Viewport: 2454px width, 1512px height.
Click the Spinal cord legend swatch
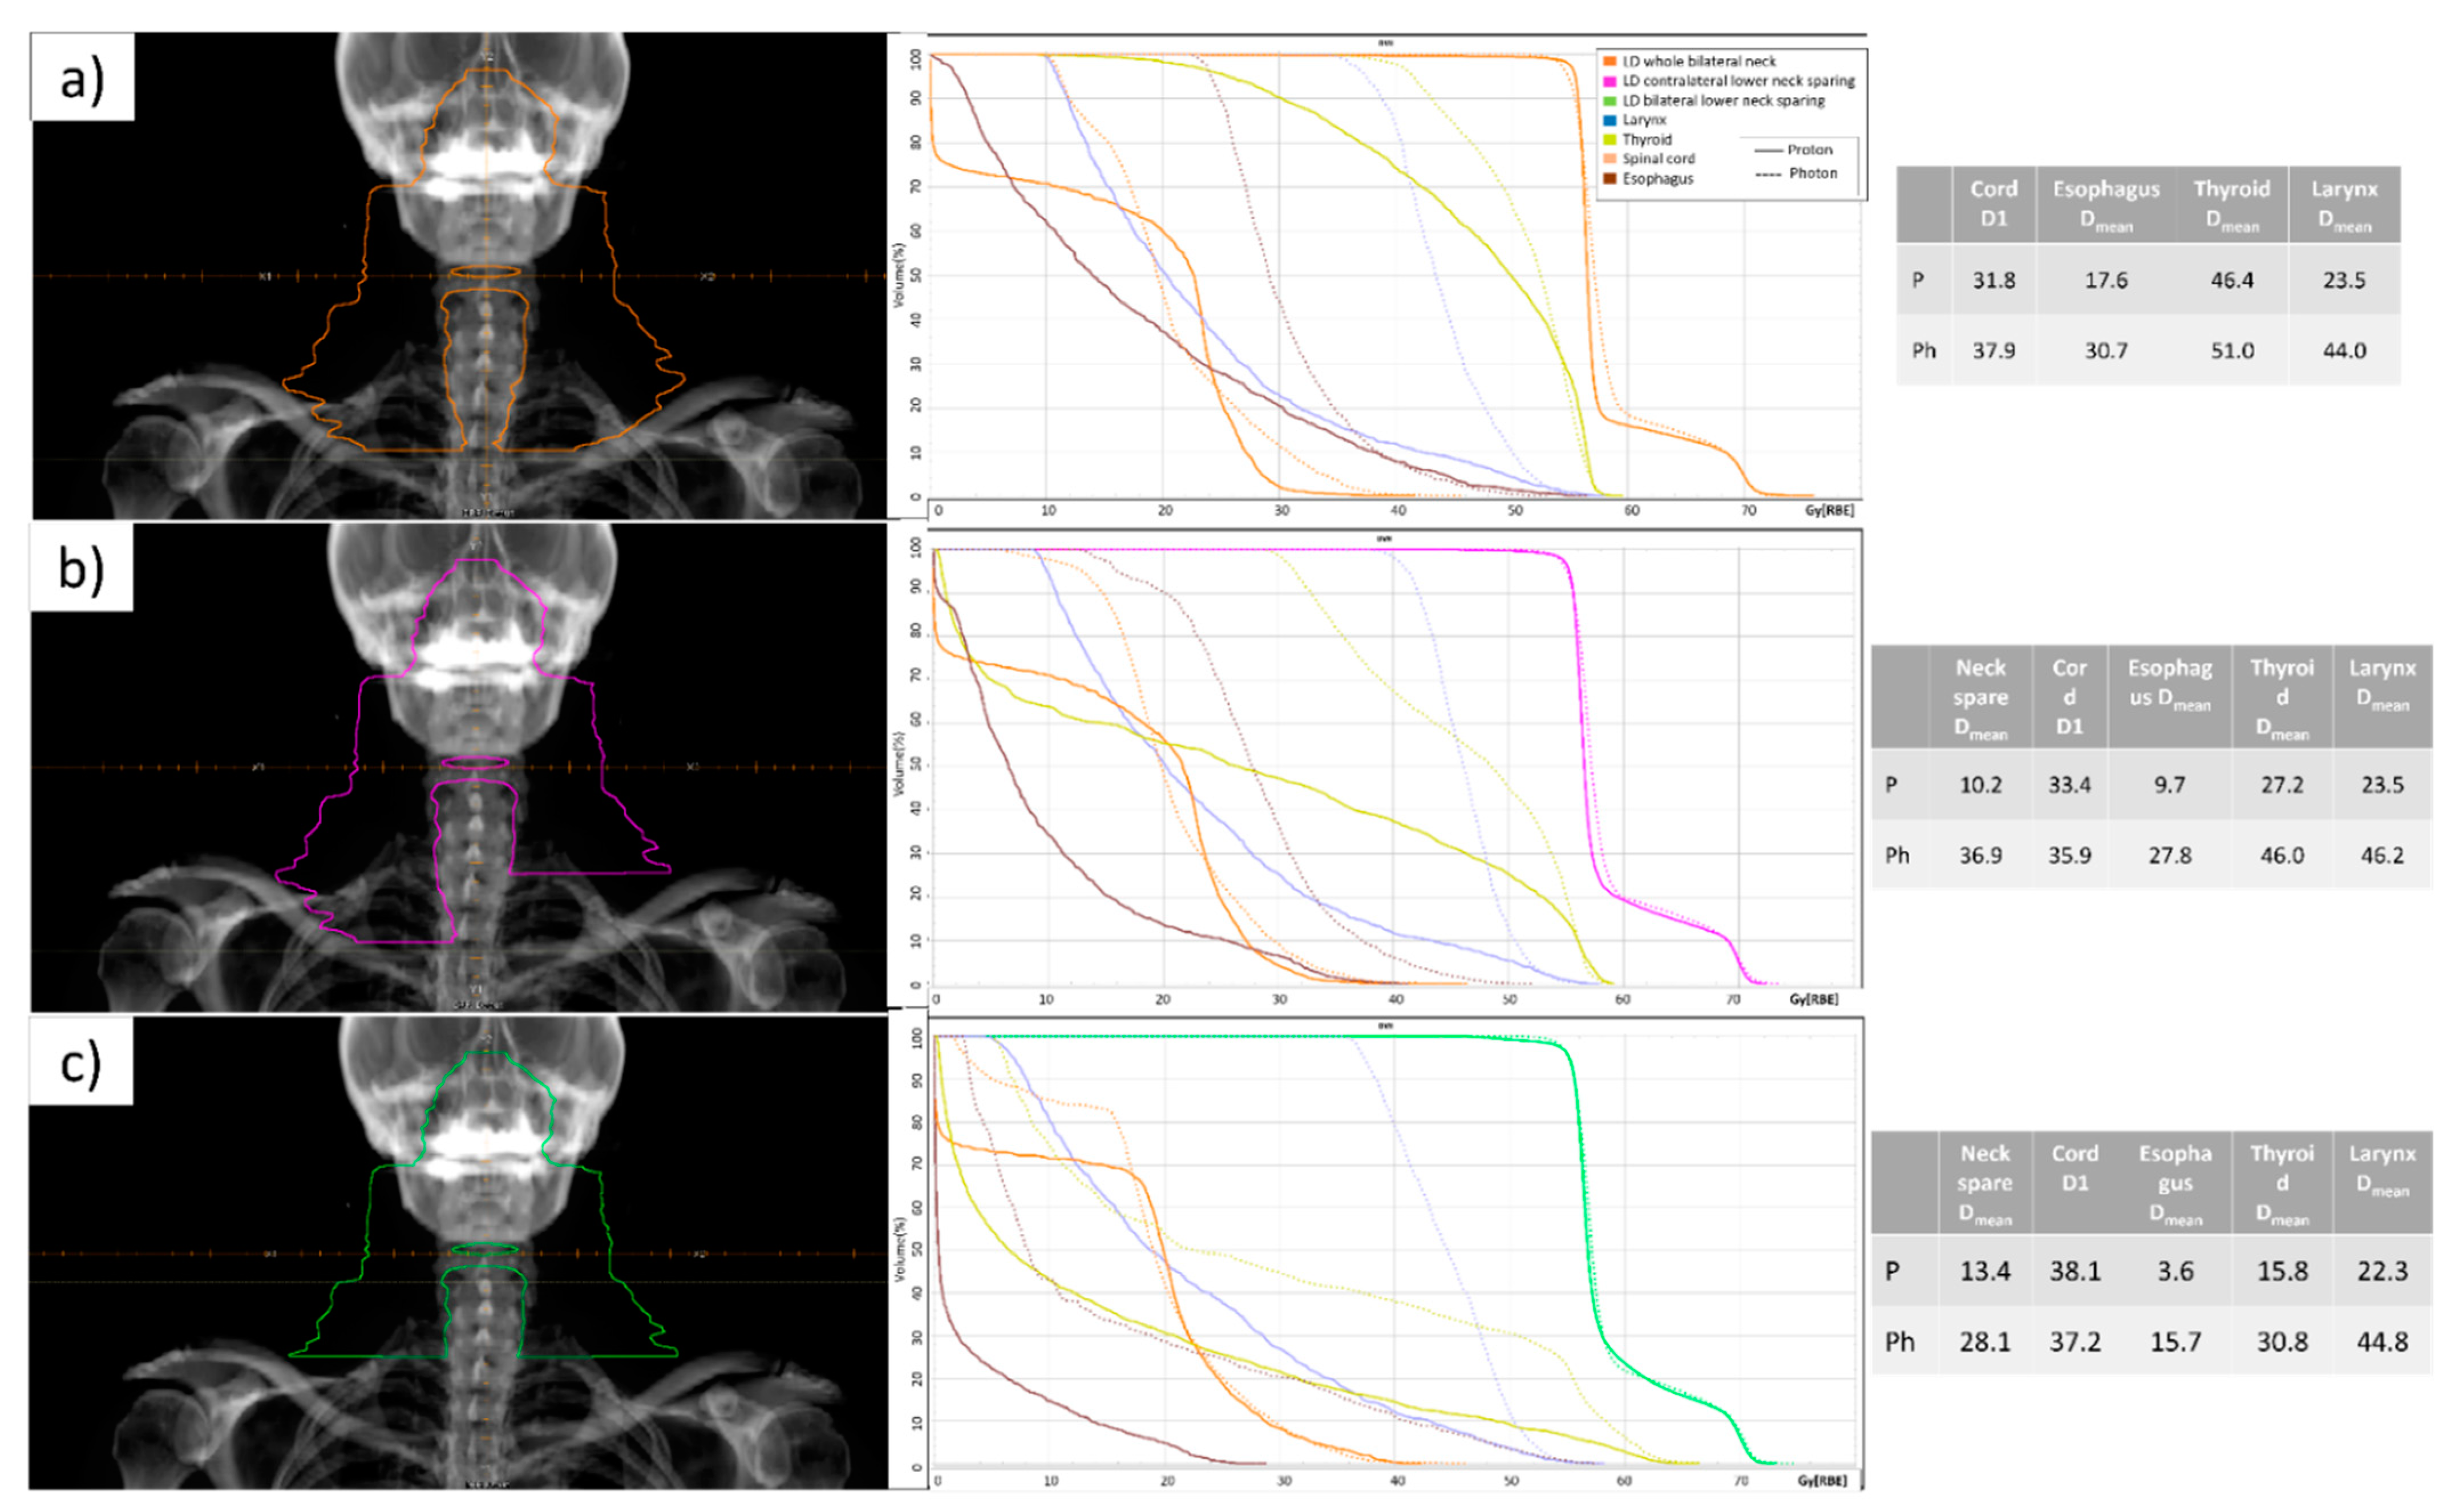(x=1609, y=159)
